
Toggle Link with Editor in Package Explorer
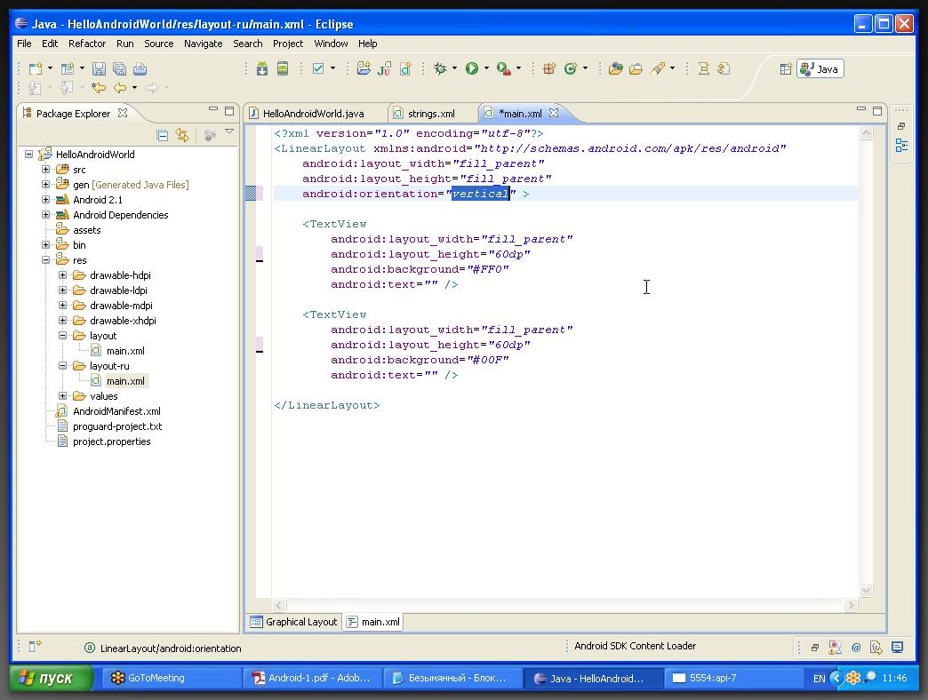(x=182, y=135)
